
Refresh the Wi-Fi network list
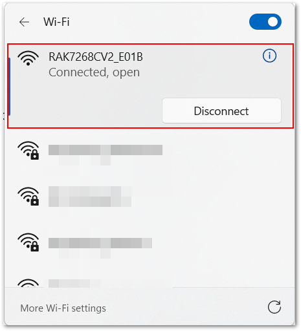pos(274,307)
